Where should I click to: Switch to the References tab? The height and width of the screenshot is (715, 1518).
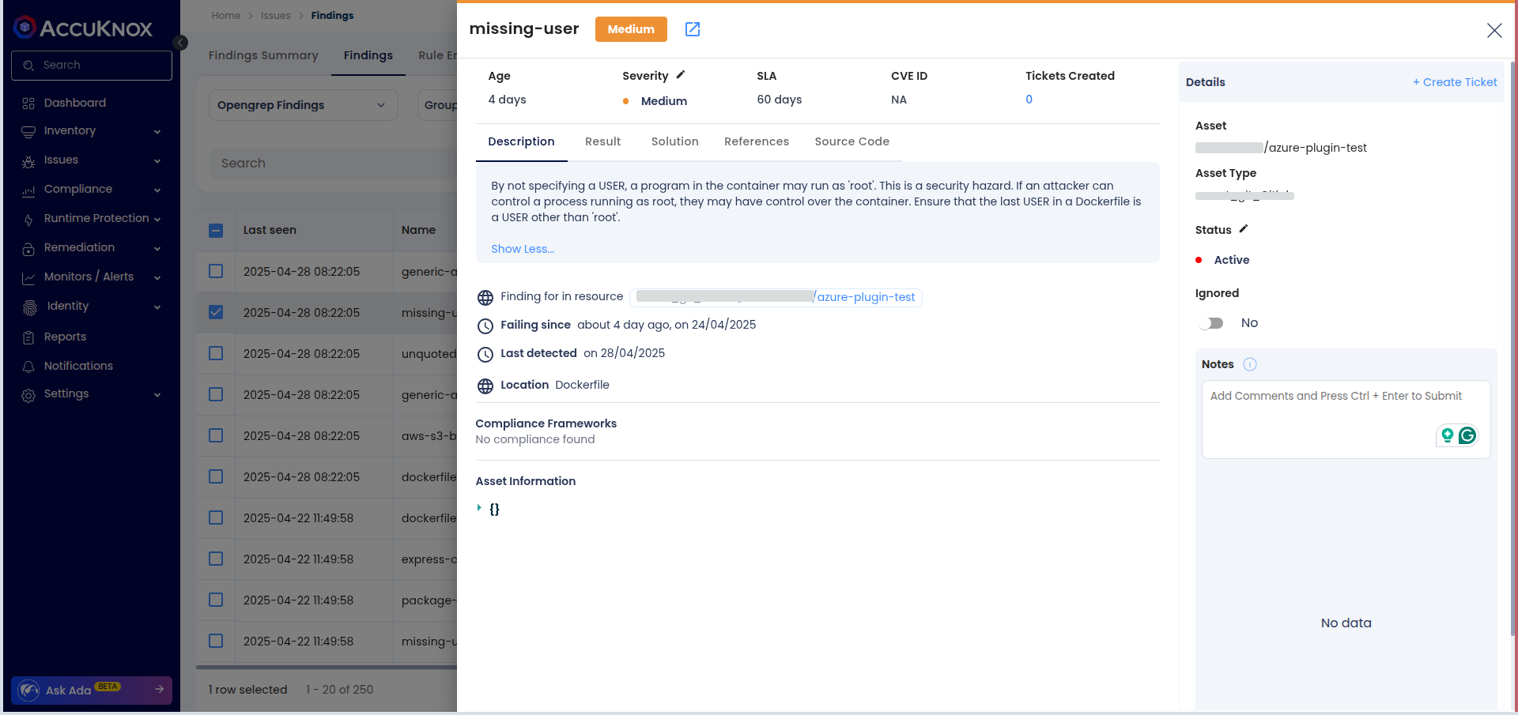(757, 141)
